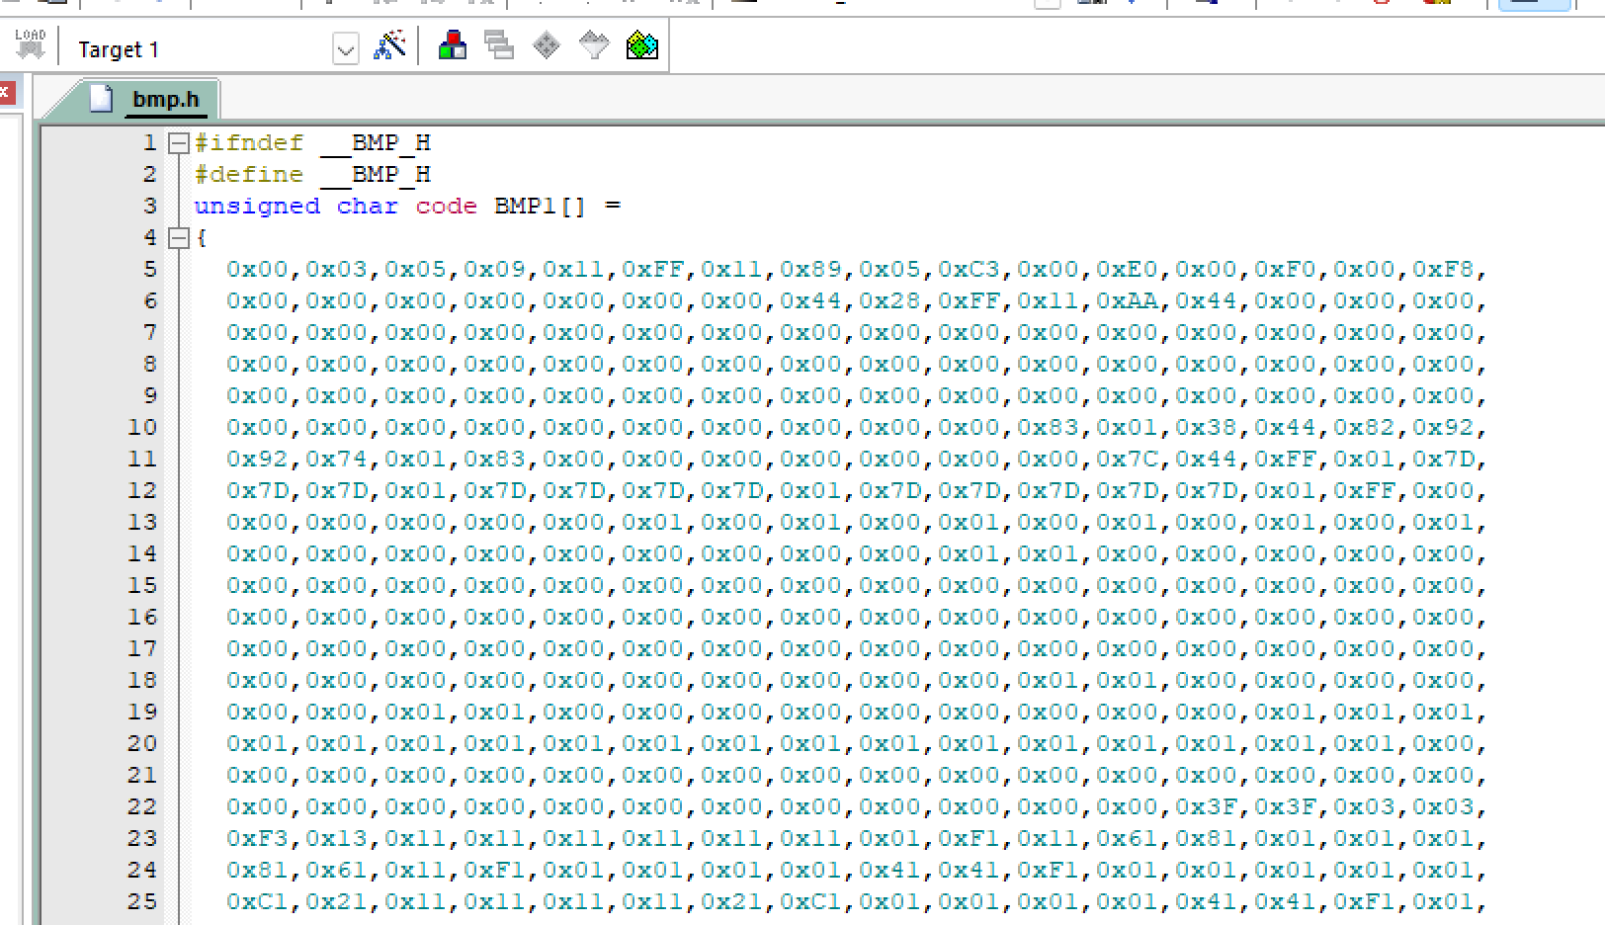Click the 0x61 value on line 24
Viewport: 1605px width, 925px height.
[x=337, y=871]
